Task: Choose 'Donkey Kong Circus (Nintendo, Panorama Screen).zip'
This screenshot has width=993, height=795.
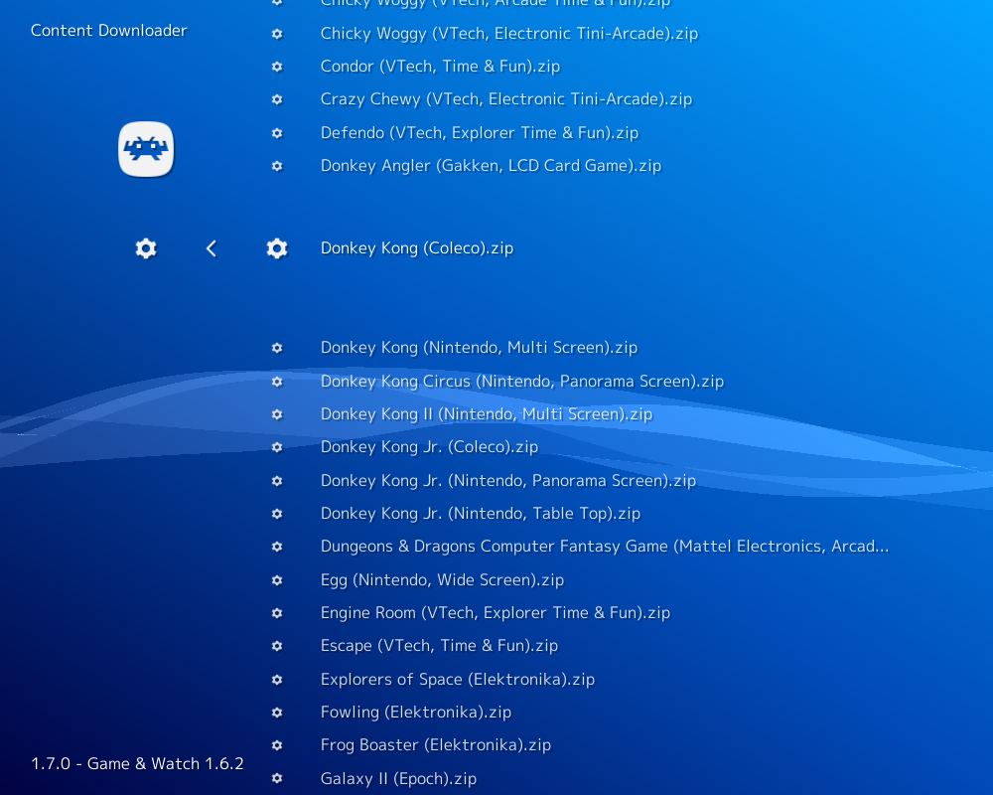Action: tap(522, 381)
